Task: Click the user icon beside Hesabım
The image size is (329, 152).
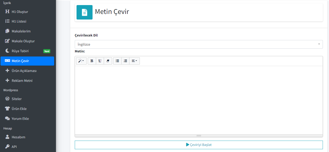Action: (x=7, y=137)
